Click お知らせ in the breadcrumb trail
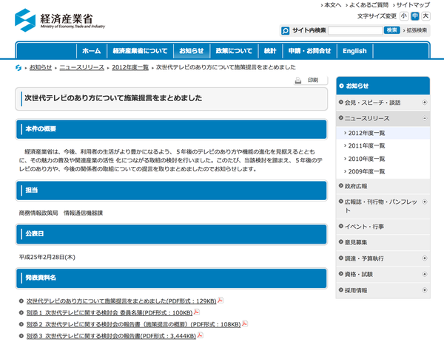Viewport: 444px width, 347px height. click(x=41, y=67)
